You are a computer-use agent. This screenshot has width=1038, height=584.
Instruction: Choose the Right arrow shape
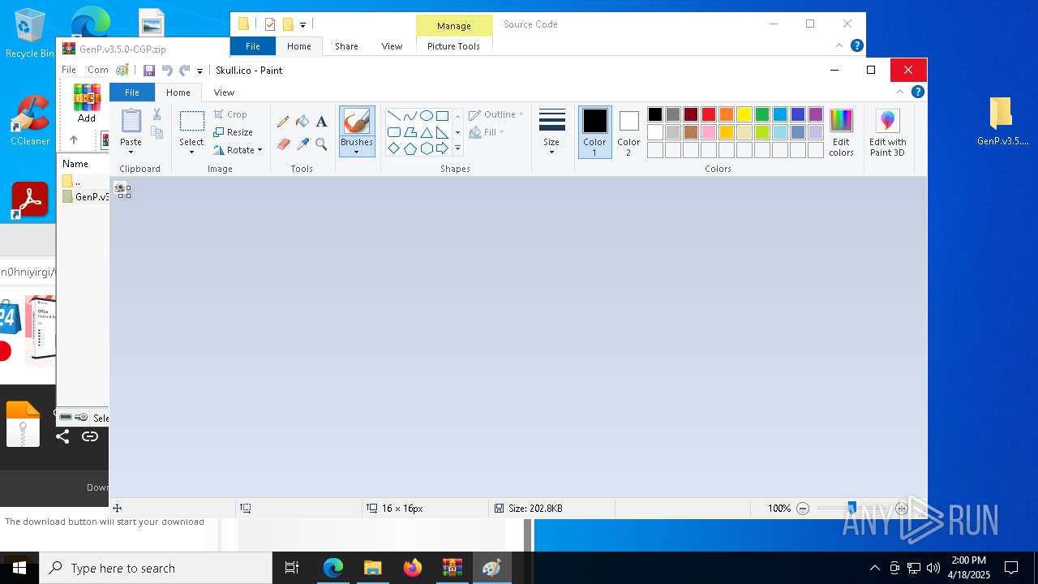click(x=442, y=148)
